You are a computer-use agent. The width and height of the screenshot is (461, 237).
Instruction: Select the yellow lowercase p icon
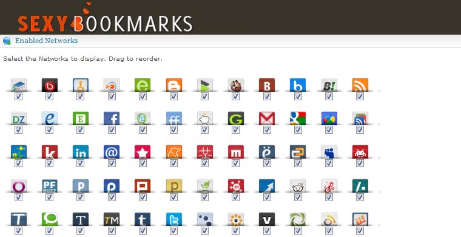tap(173, 186)
